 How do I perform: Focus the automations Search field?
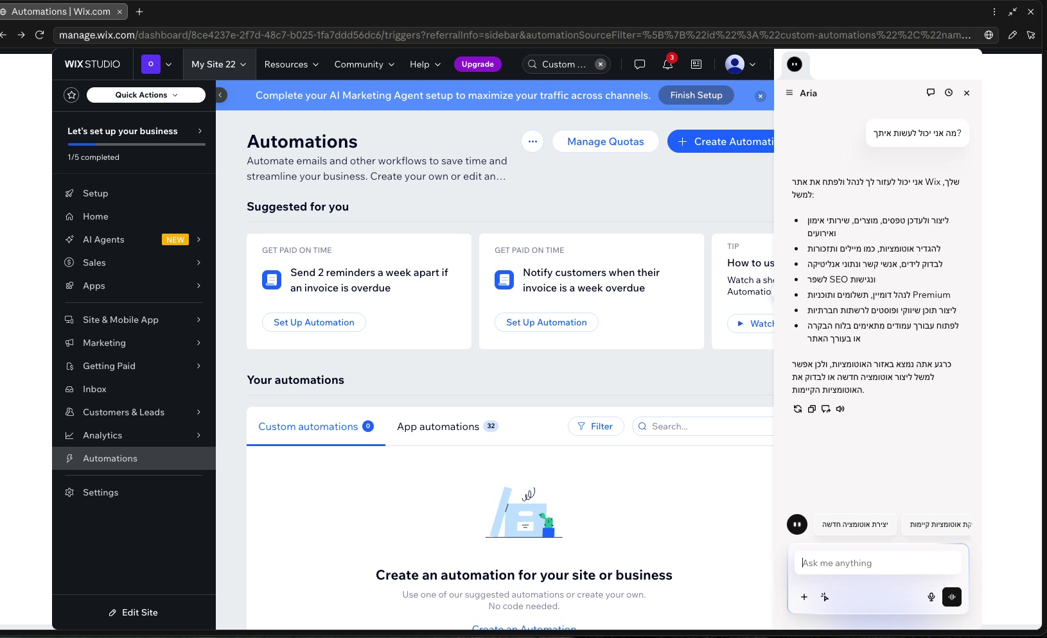pos(703,426)
